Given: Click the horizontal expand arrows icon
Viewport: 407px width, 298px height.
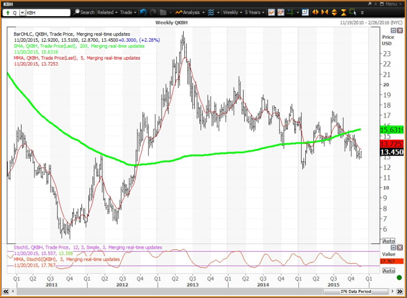Looking at the screenshot, I should 316,12.
